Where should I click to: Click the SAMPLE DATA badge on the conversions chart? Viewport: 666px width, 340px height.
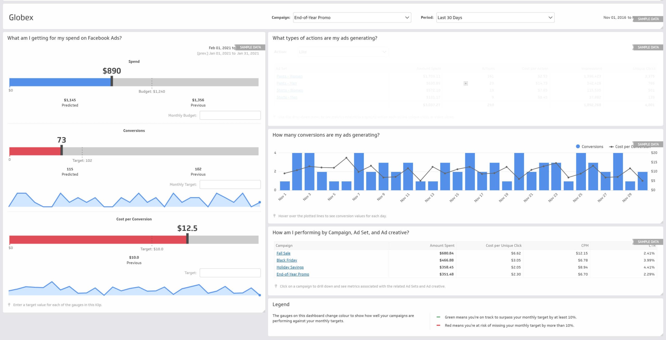coord(648,144)
